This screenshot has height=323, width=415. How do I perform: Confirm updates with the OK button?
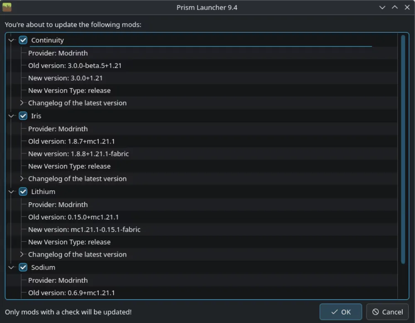pos(341,312)
